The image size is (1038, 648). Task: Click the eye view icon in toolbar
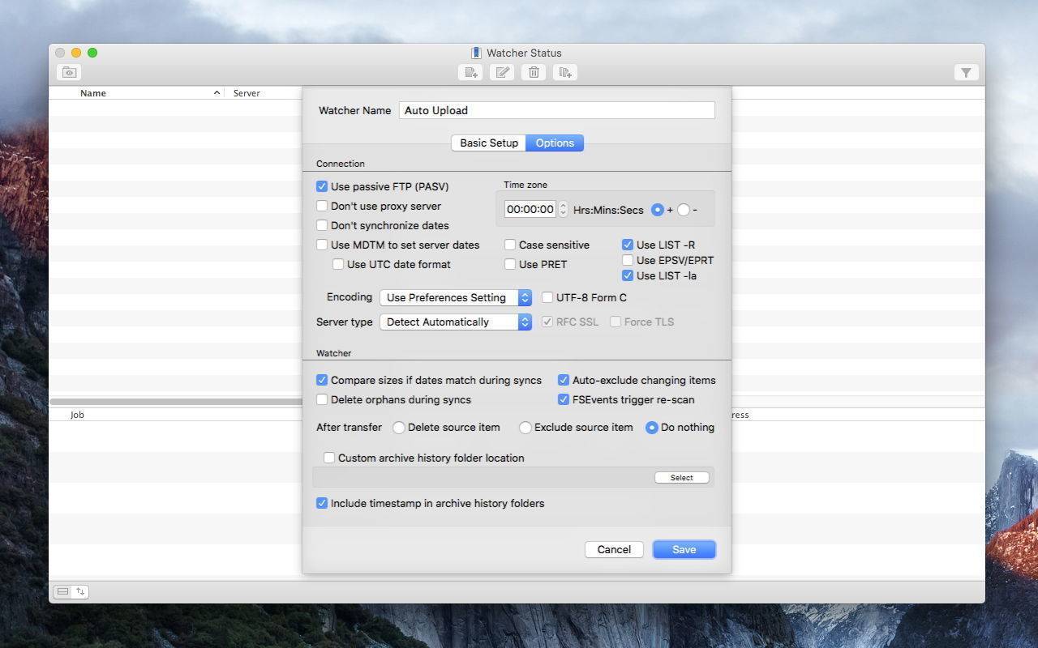pos(69,73)
